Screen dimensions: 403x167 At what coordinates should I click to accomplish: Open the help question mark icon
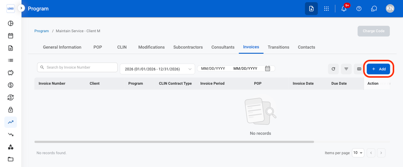click(359, 9)
